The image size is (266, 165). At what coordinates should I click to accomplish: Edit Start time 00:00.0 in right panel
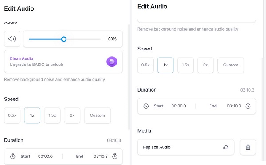pyautogui.click(x=179, y=106)
